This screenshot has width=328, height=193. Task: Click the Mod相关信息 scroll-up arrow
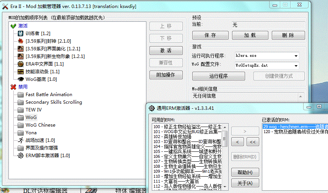[x=300, y=96]
